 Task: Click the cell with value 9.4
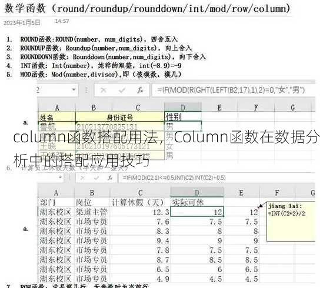(140, 240)
